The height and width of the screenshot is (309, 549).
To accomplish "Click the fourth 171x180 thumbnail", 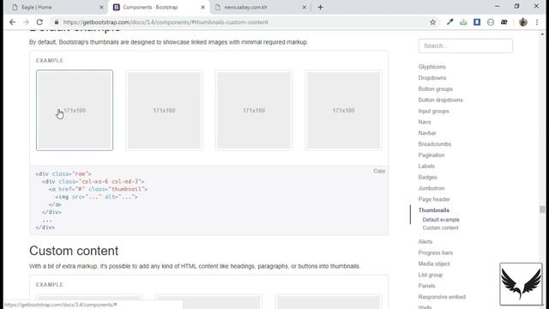I will tap(343, 111).
